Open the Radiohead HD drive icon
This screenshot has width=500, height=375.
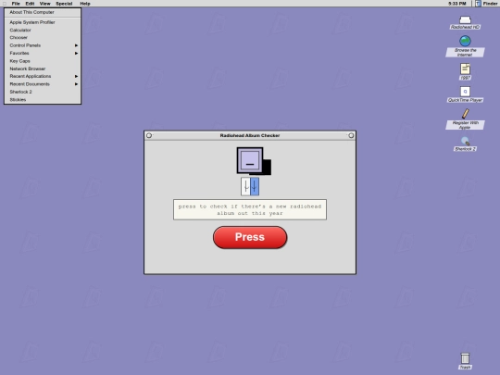click(x=465, y=20)
